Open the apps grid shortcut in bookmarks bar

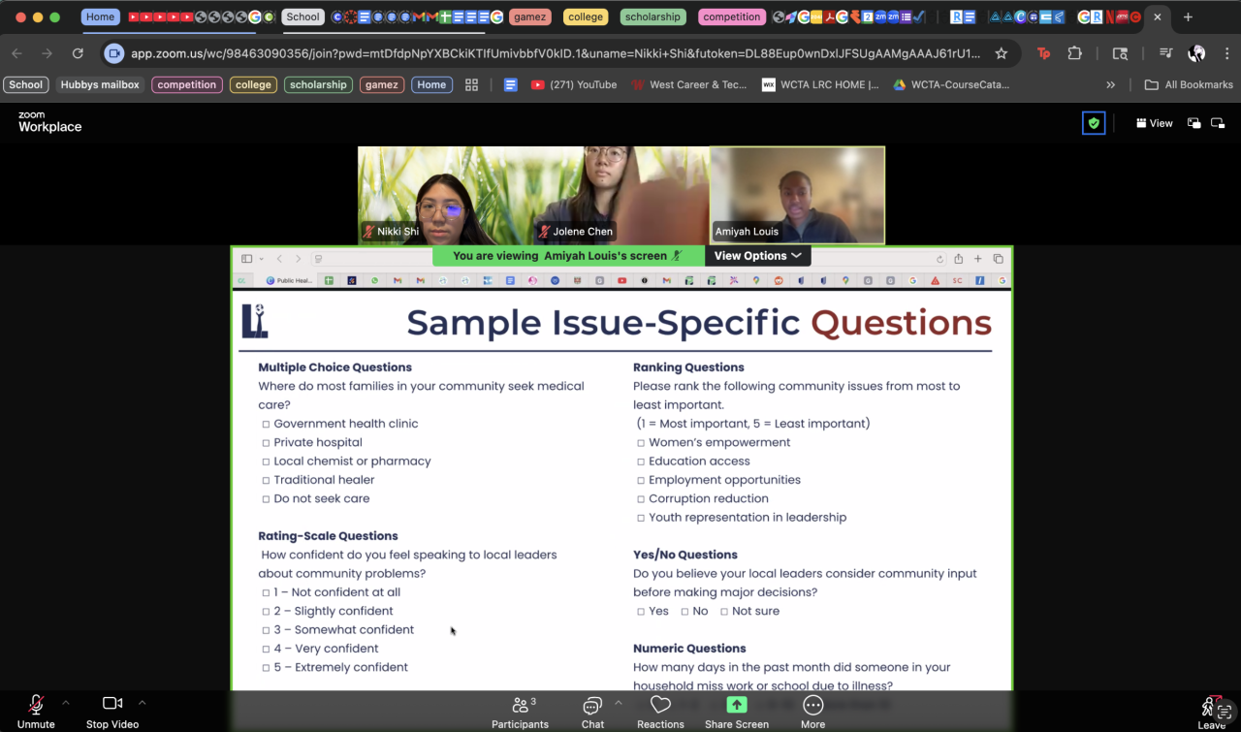472,84
